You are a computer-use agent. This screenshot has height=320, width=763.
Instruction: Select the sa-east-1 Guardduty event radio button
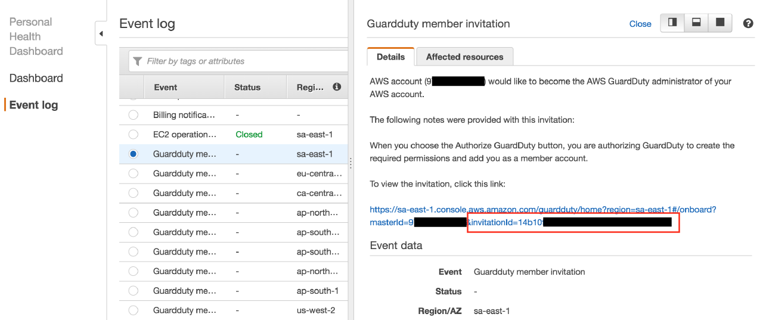pyautogui.click(x=133, y=154)
